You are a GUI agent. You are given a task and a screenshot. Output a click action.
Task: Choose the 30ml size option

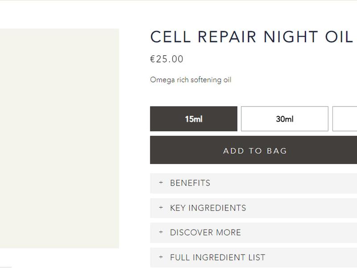tap(285, 119)
